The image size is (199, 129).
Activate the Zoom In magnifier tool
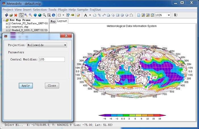pos(26,15)
